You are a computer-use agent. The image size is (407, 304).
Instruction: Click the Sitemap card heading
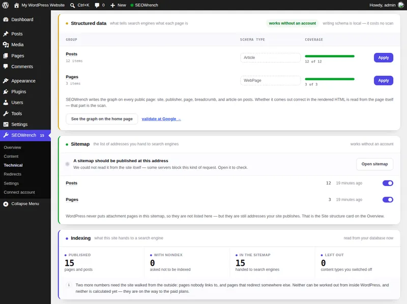[80, 144]
